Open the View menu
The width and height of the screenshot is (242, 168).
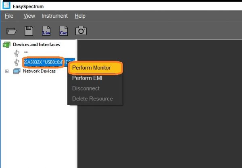(x=29, y=16)
